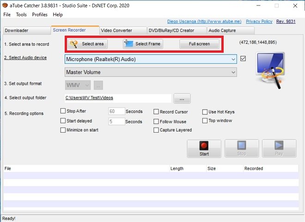Screen dimensions: 305x222
Task: Open the Profiles menu
Action: click(40, 15)
